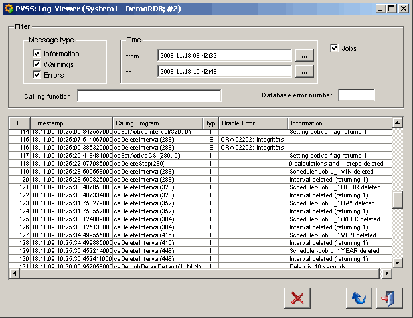
Task: Click the Database error number field
Action: [x=357, y=95]
